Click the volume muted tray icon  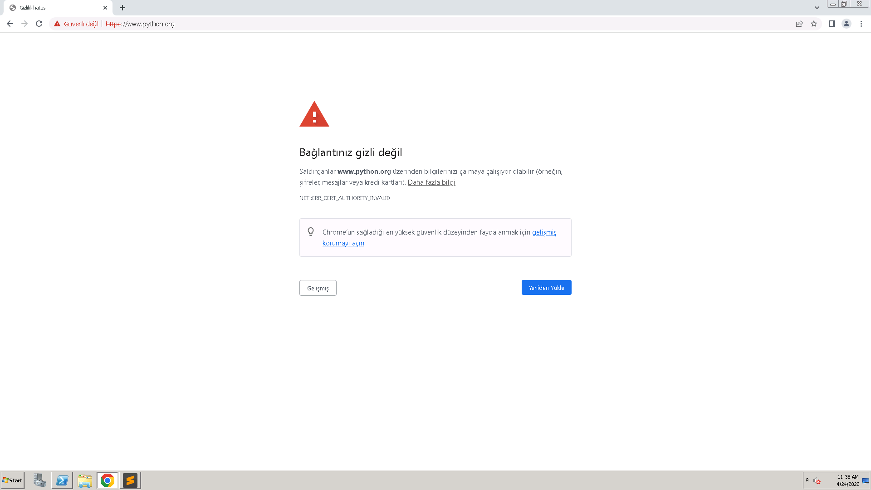coord(817,481)
